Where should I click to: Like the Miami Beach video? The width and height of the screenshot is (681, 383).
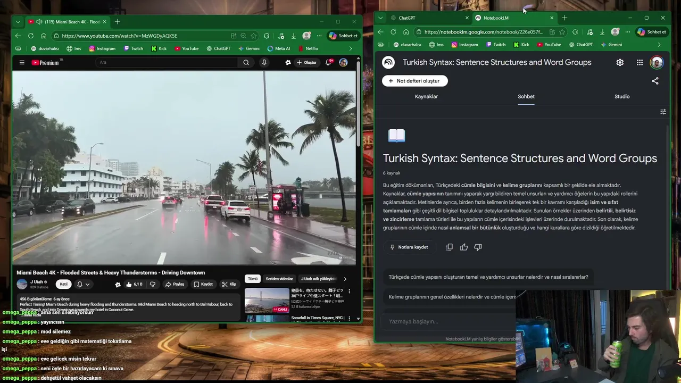click(x=134, y=285)
